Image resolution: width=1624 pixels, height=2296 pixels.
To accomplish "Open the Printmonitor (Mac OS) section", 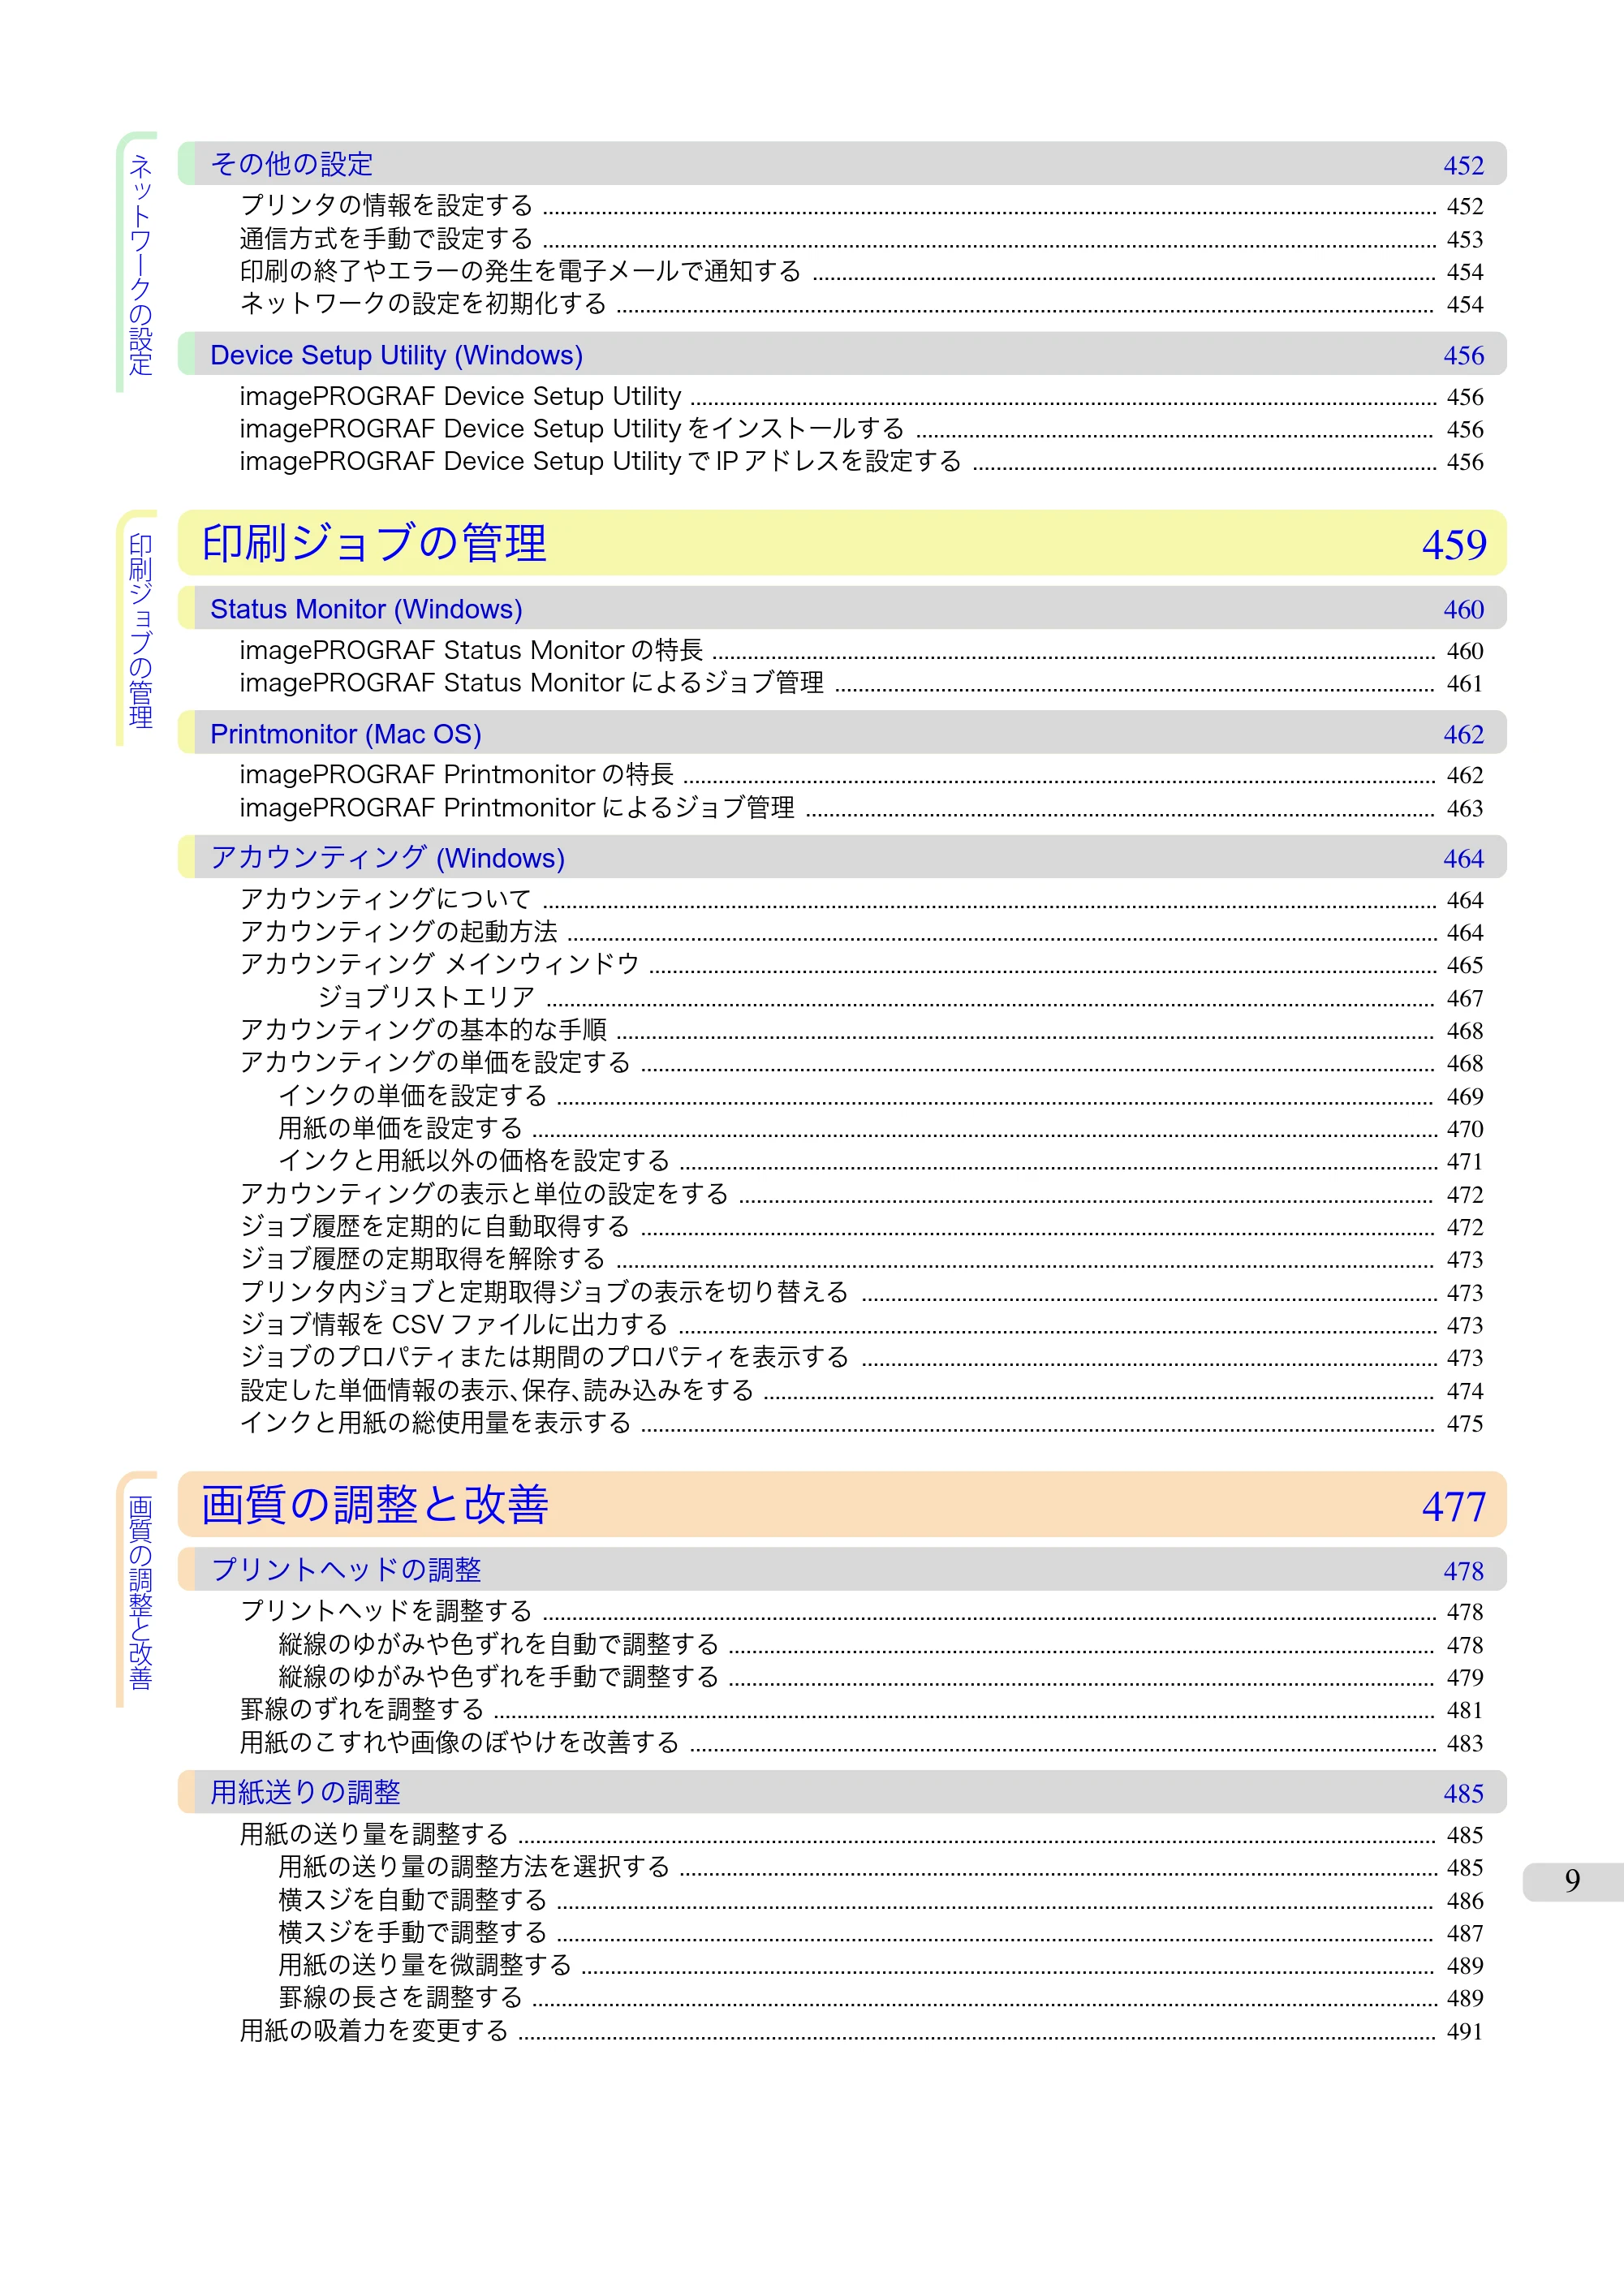I will [842, 734].
